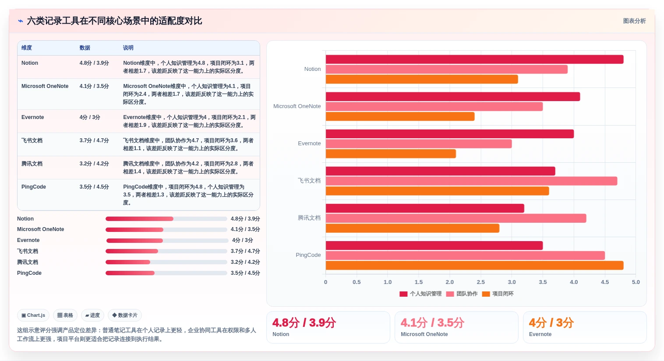The height and width of the screenshot is (361, 664).
Task: Click the Microsoft OneNote chart axis label
Action: (x=297, y=106)
